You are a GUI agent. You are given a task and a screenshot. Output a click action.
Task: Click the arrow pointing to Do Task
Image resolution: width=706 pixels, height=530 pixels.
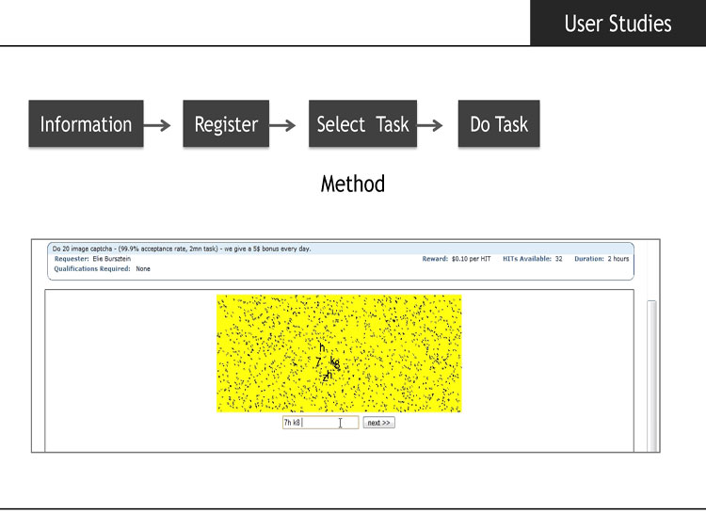click(x=430, y=125)
